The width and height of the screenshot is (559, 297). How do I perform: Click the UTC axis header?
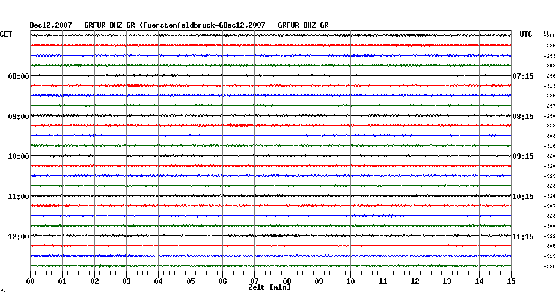coord(526,34)
